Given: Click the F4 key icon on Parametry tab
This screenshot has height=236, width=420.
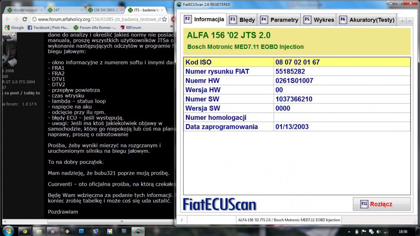Looking at the screenshot, I should 264,20.
